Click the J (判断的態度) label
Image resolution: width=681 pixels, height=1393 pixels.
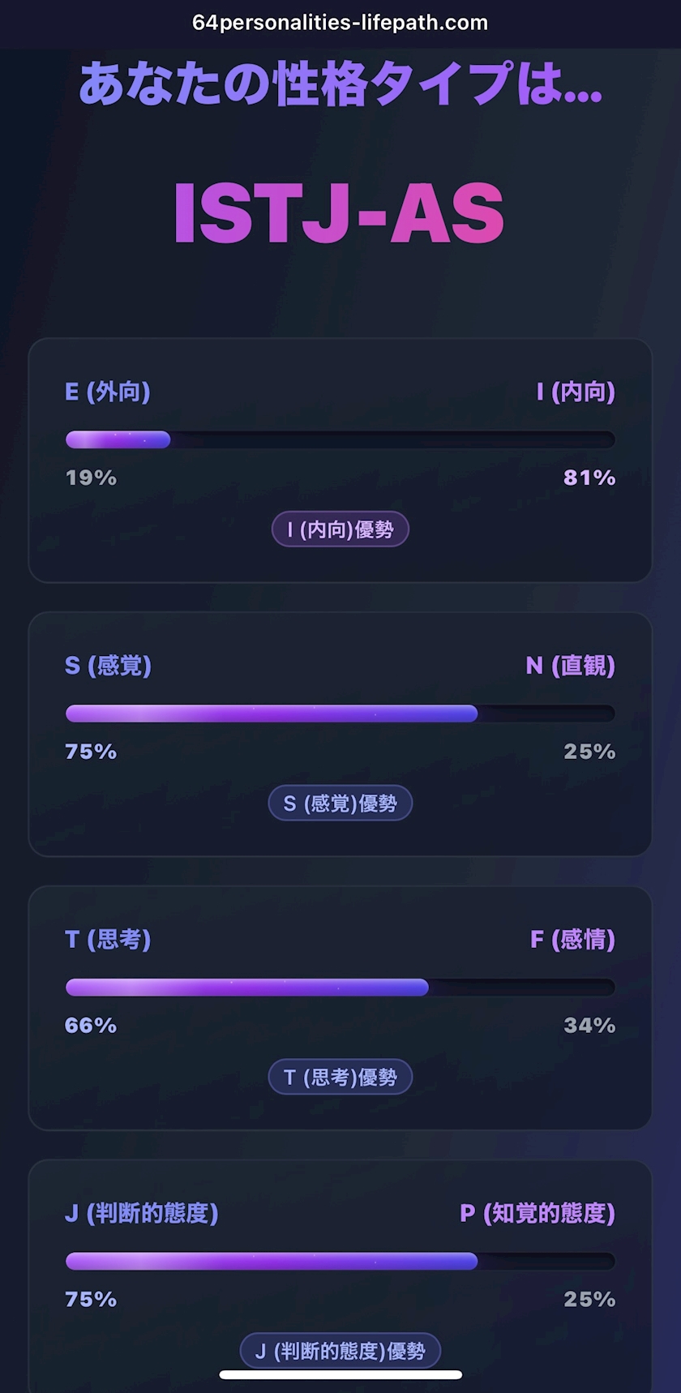pos(142,1214)
